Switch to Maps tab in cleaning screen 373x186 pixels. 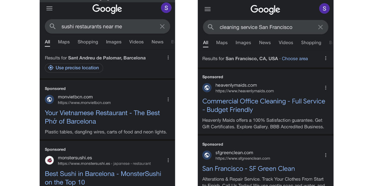(222, 42)
